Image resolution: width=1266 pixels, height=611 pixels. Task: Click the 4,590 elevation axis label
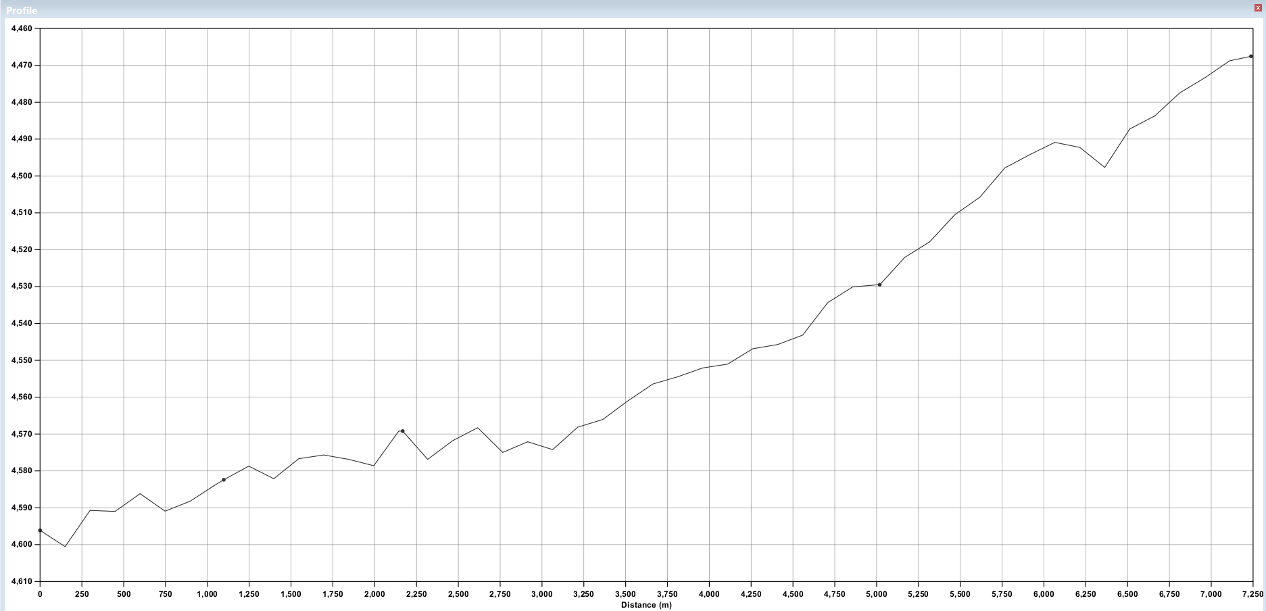[22, 508]
